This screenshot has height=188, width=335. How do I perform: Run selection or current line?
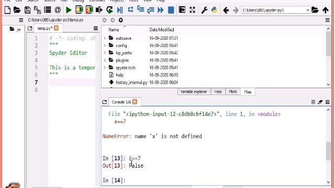pyautogui.click(x=99, y=10)
